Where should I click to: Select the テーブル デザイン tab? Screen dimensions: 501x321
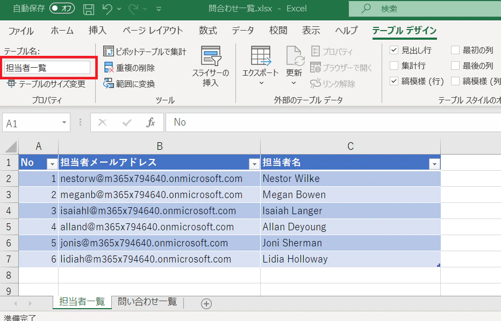(x=404, y=31)
